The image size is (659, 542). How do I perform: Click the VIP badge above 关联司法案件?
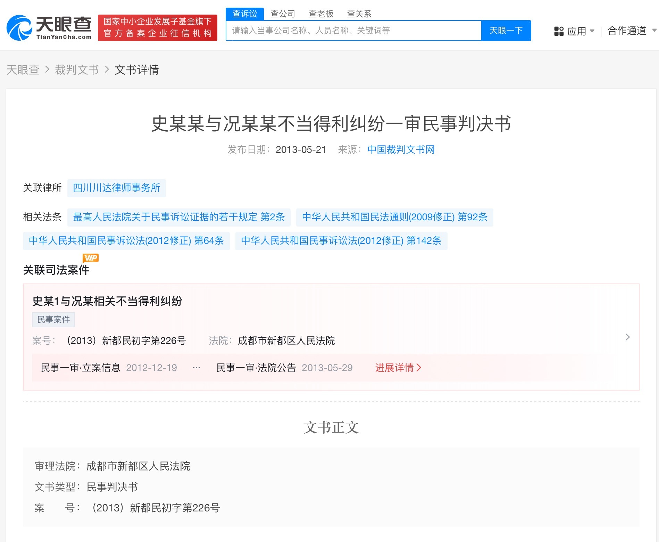(x=91, y=257)
